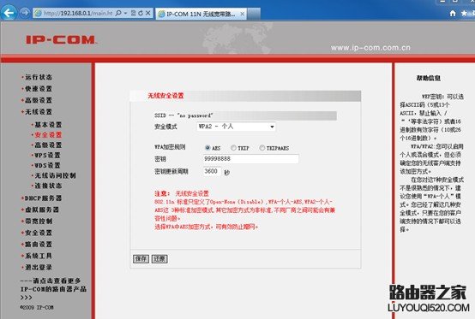Open the 系统工具 menu item
Screen dimensions: 475x319
[39, 256]
